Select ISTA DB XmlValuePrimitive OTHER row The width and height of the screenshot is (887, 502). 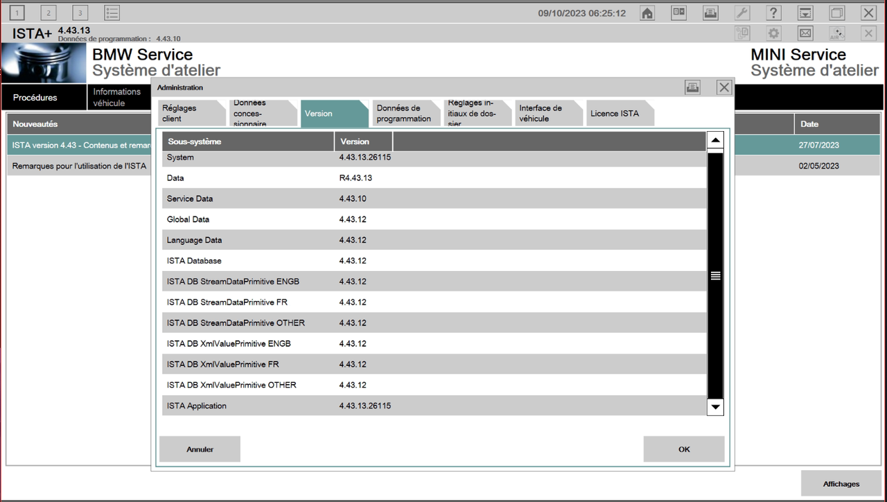point(434,385)
